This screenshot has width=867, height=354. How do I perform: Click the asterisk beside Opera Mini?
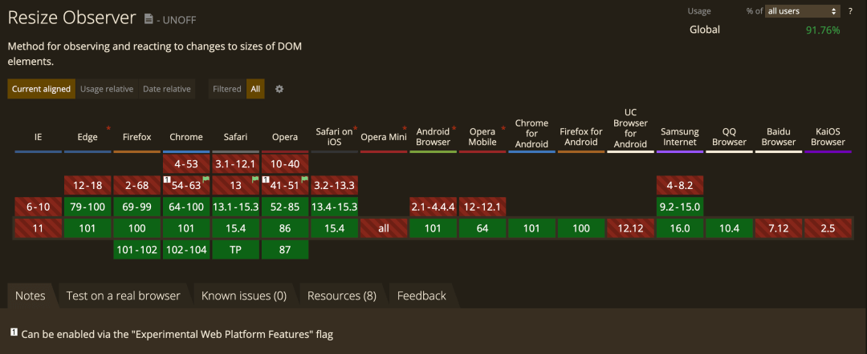coord(405,129)
